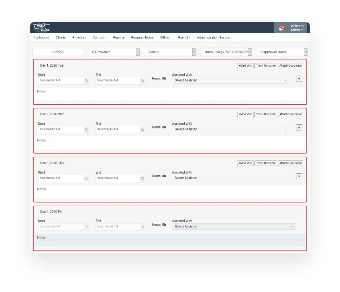This screenshot has height=292, width=340.
Task: Click the Dec 4 Notes text area
Action: [170, 240]
